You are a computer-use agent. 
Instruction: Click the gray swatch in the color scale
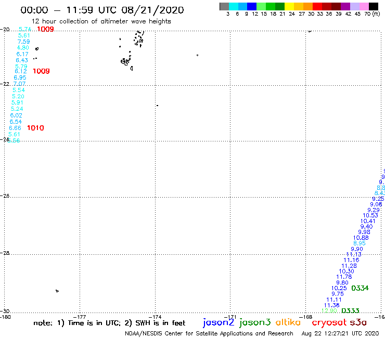[x=224, y=6]
